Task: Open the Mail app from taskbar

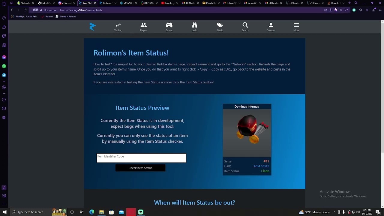Action: click(x=121, y=212)
